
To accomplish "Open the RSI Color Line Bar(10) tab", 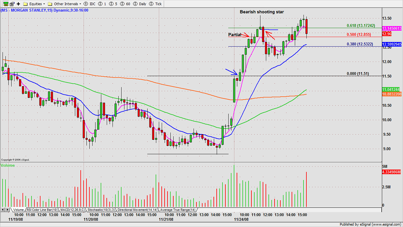I will tap(42, 210).
